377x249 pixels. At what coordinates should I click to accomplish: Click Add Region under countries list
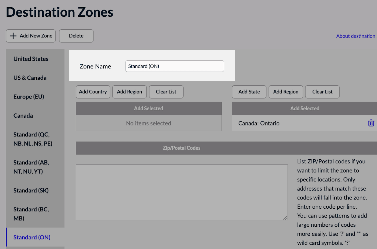129,92
